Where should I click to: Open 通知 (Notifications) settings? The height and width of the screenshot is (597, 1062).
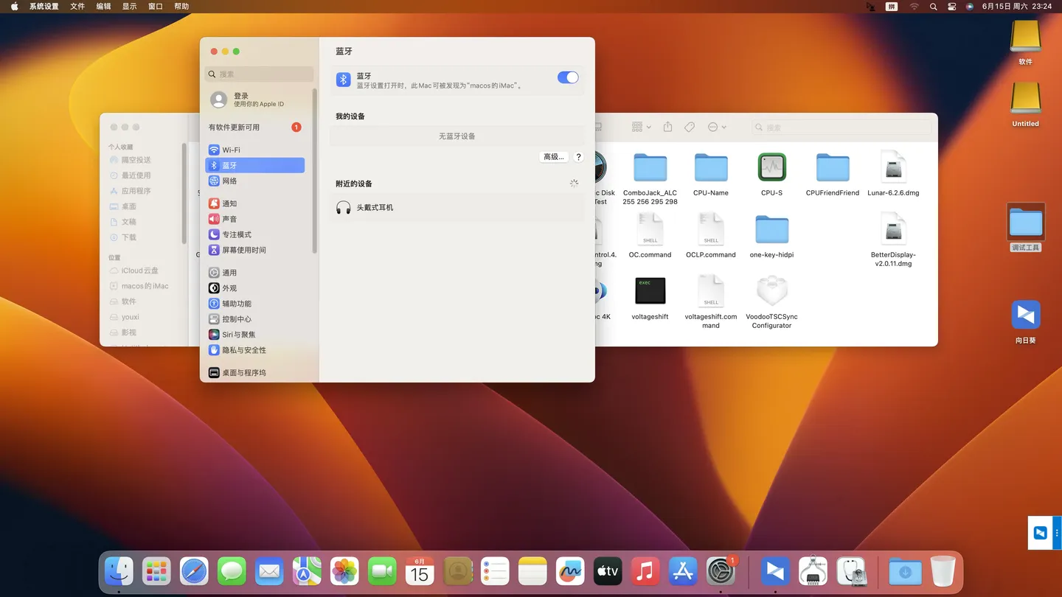[x=229, y=203]
